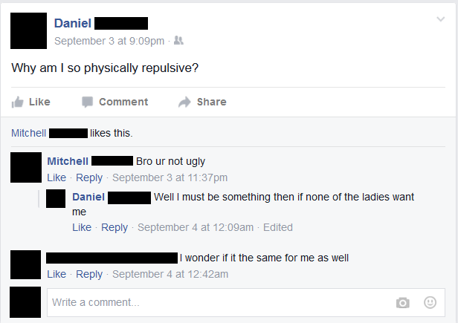Click Daniel's profile picture thumbnail on post
This screenshot has height=323, width=458.
[x=28, y=30]
